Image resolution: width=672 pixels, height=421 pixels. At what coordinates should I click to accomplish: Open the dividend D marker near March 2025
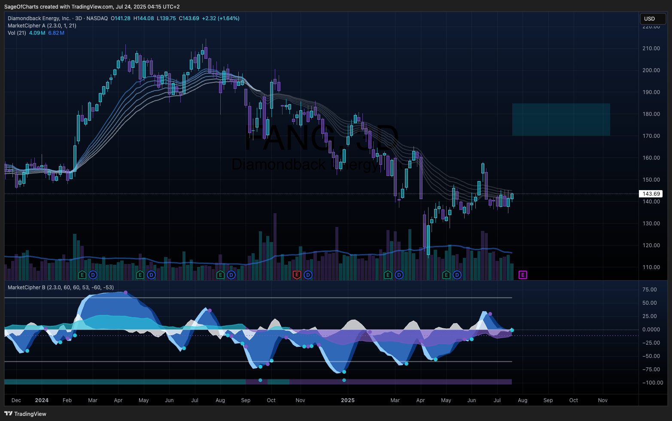pos(399,275)
